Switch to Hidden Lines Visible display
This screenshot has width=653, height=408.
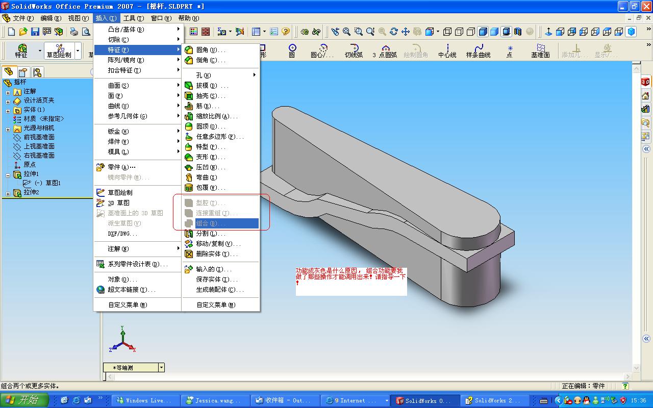(x=459, y=32)
